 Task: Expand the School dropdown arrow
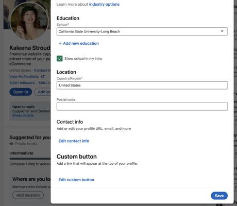222,31
